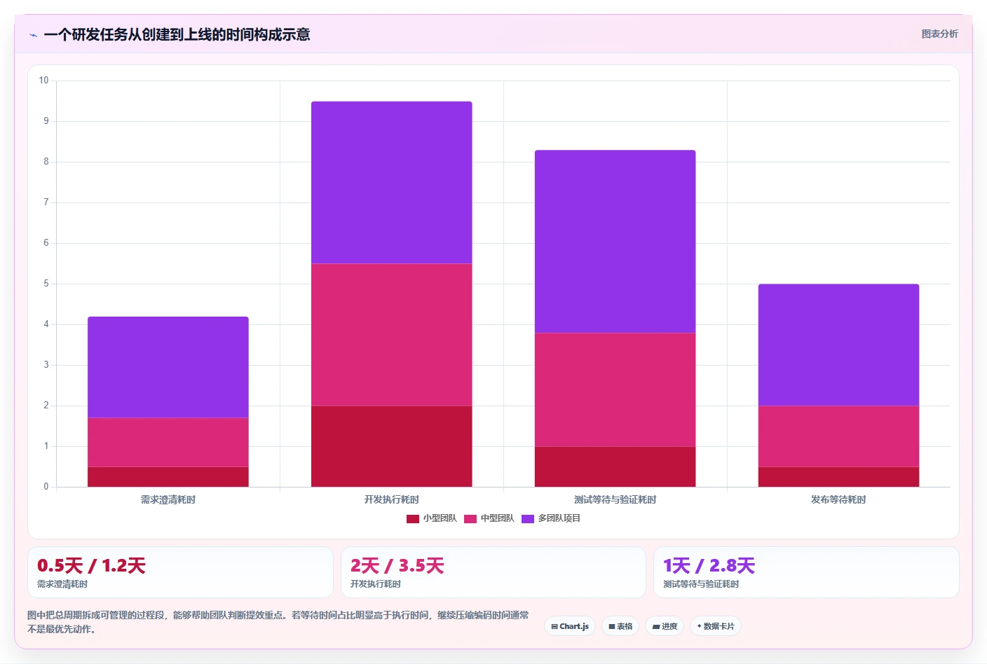The image size is (987, 664).
Task: Click the 表格 tag chip
Action: [x=620, y=626]
